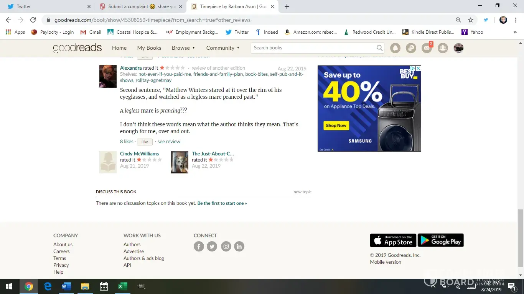Open messages inbox with 2 unread
The width and height of the screenshot is (524, 294).
[427, 48]
